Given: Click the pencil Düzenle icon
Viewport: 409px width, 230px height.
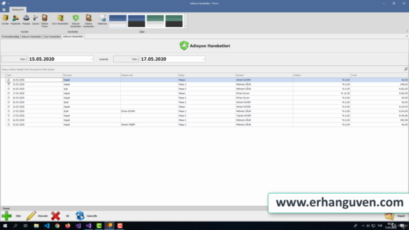Looking at the screenshot, I should tap(31, 216).
